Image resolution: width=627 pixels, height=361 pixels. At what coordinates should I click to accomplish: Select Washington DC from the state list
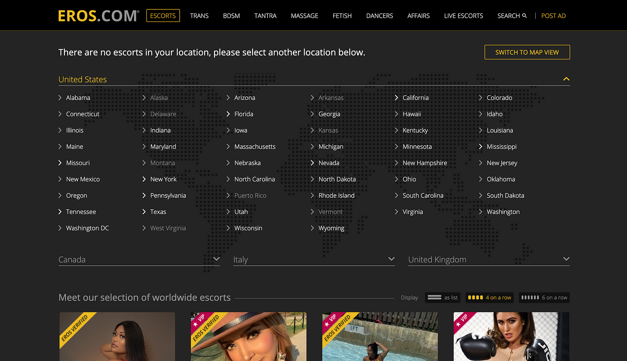(x=87, y=228)
